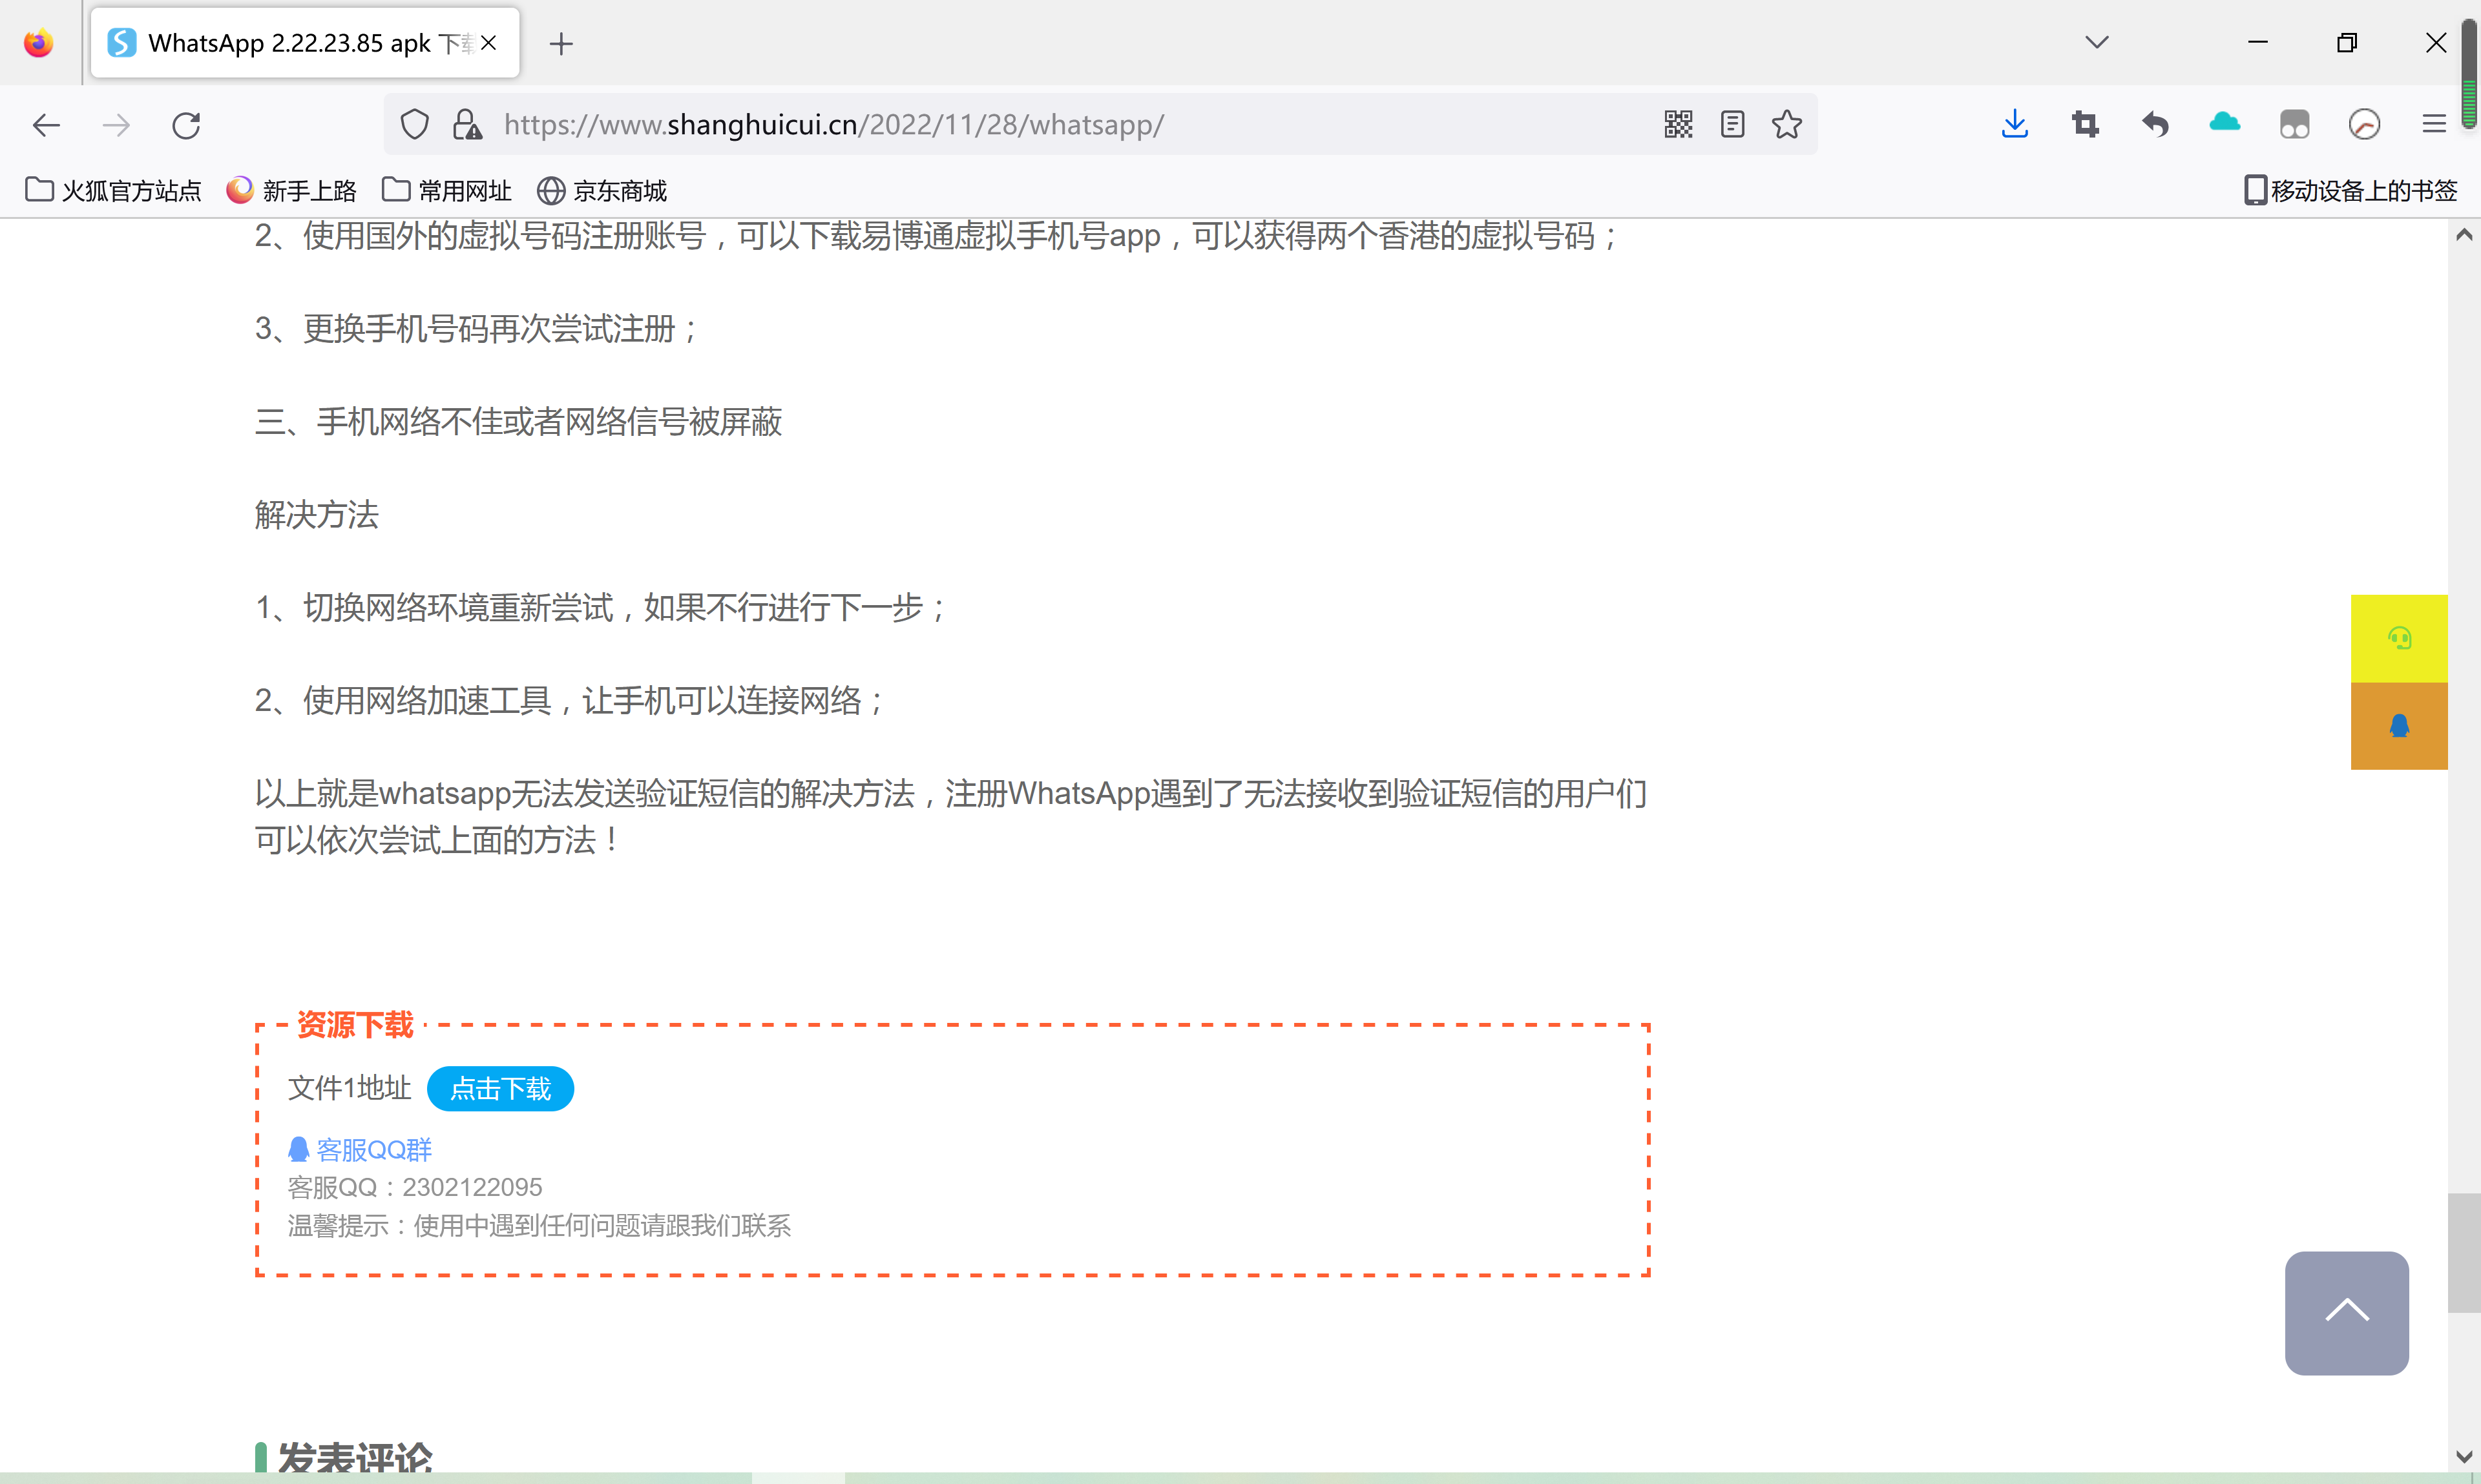2481x1484 pixels.
Task: Toggle reader view mode
Action: [x=1732, y=125]
